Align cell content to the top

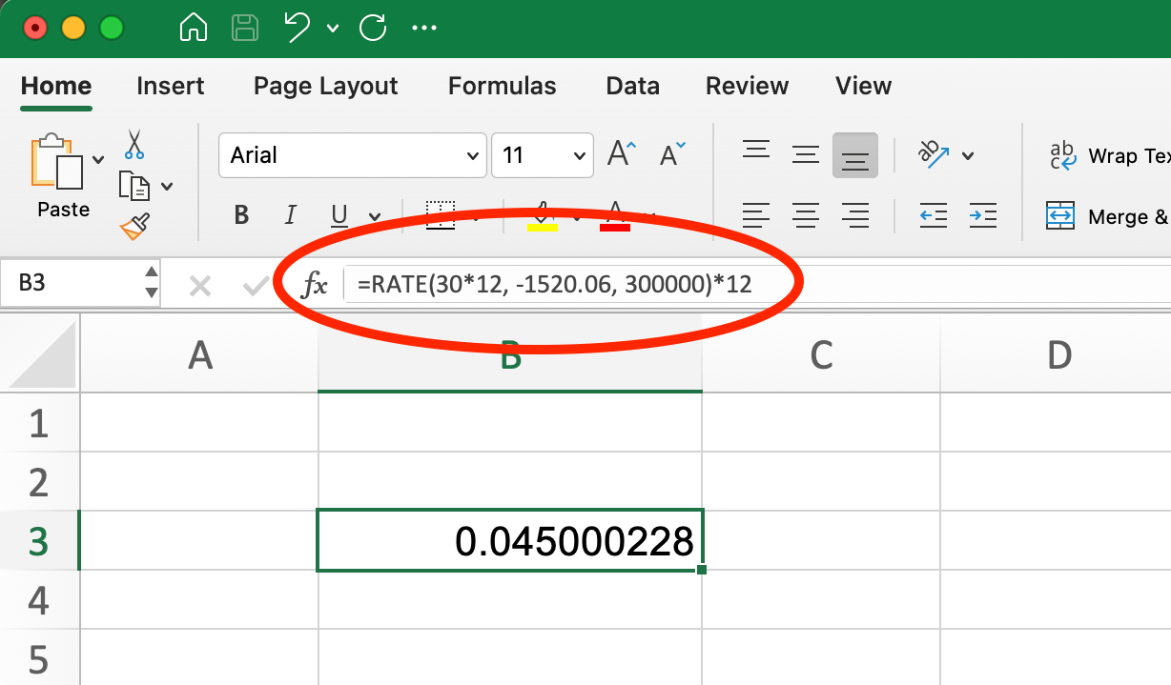(756, 151)
